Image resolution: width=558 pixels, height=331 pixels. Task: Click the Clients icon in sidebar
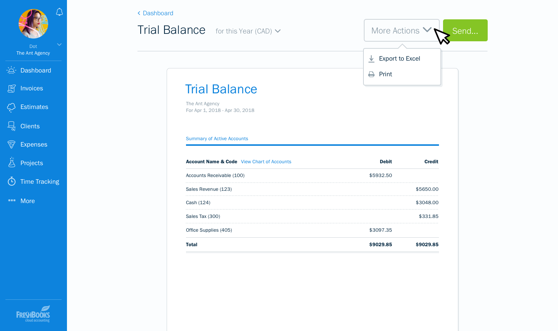pyautogui.click(x=12, y=126)
